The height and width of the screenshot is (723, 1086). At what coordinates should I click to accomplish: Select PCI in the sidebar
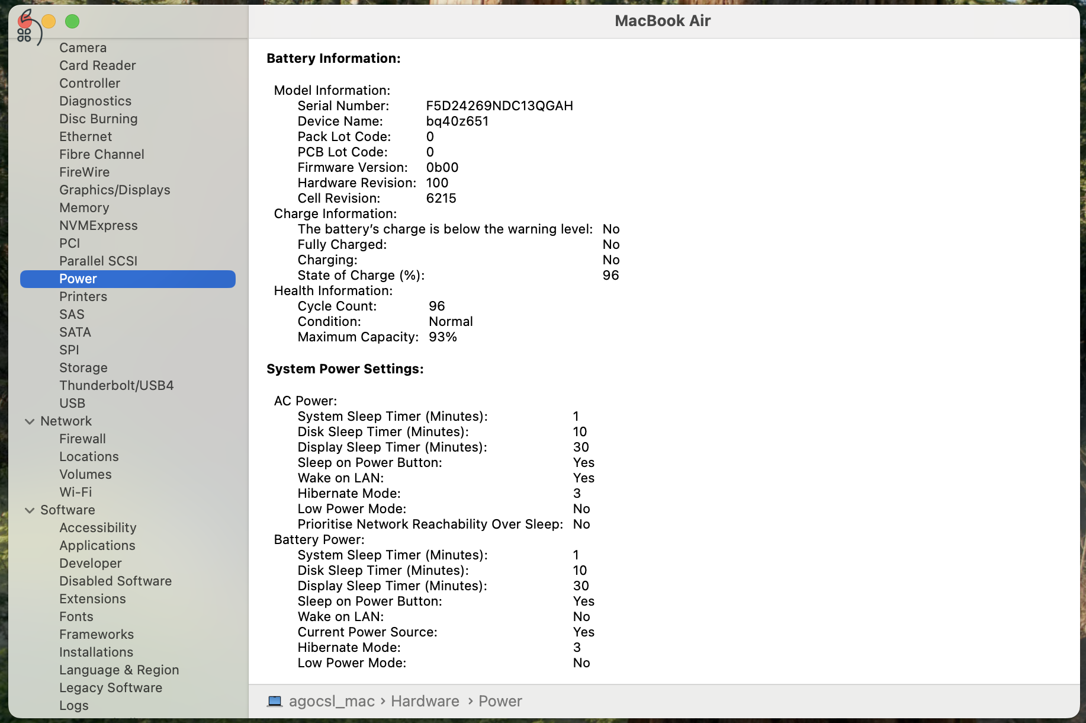click(x=69, y=243)
